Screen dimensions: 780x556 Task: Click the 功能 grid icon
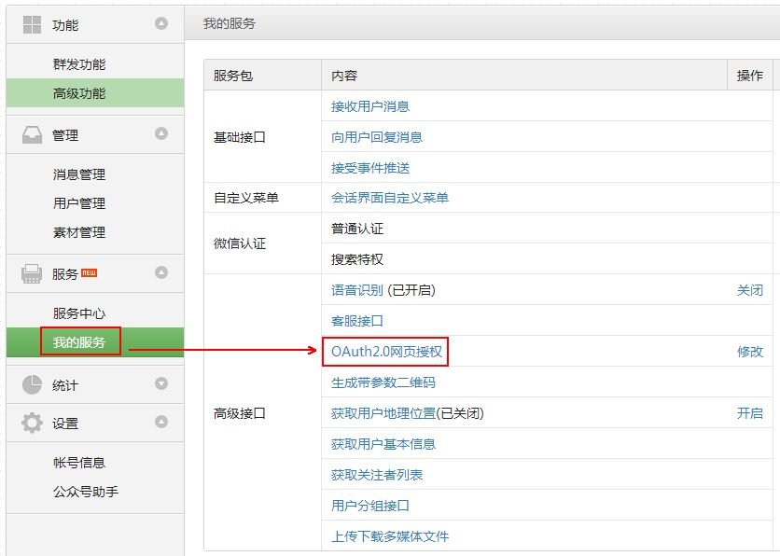[31, 22]
